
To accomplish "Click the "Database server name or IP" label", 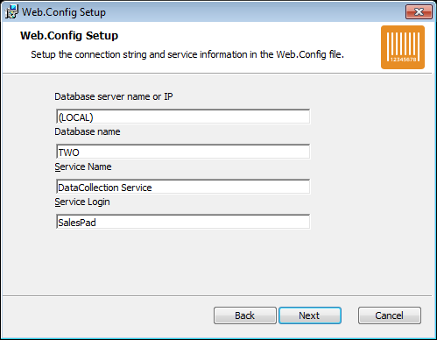I will point(114,96).
